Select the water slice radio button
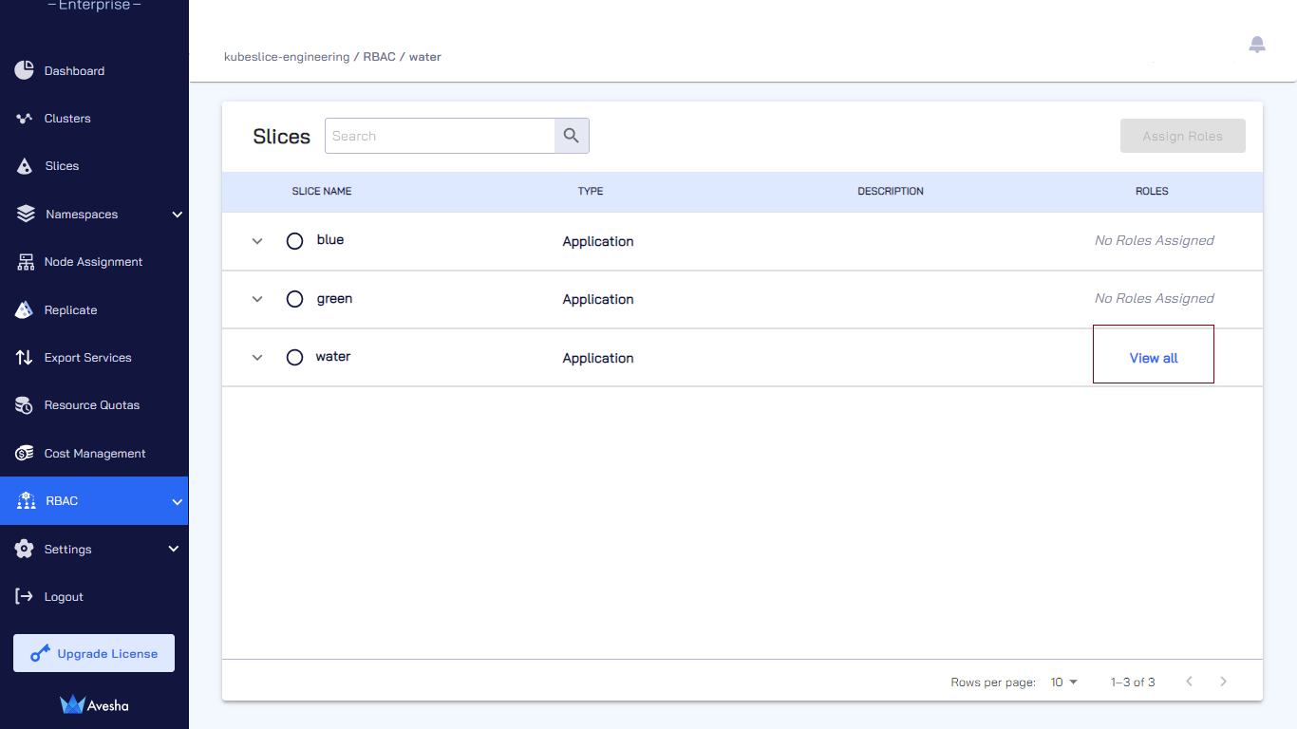The height and width of the screenshot is (729, 1297). (294, 357)
